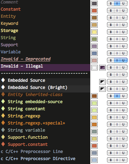Open C/C++ Preprocessor Directive color swatch
Viewport: 129px width, 164px height.
(94, 160)
